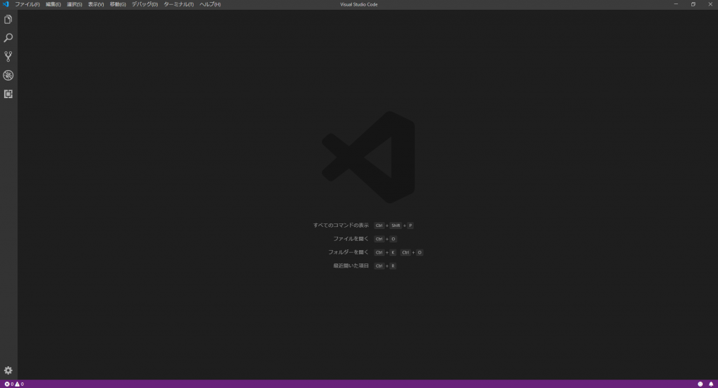Open the Explorer view in activity bar
Viewport: 718px width, 388px height.
tap(8, 19)
